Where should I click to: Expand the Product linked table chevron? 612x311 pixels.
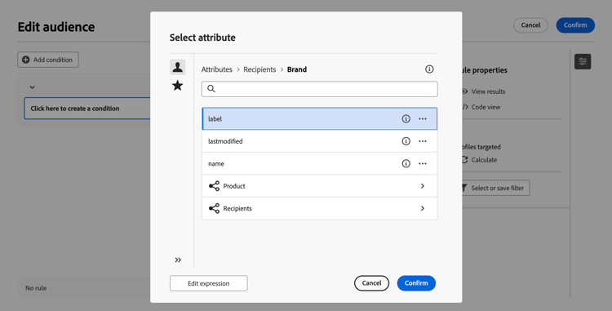(423, 186)
